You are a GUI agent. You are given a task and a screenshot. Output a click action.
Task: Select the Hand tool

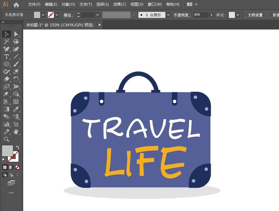pos(16,132)
